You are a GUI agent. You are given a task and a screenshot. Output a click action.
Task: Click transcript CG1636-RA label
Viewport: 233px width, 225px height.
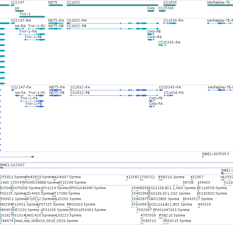(x=173, y=21)
